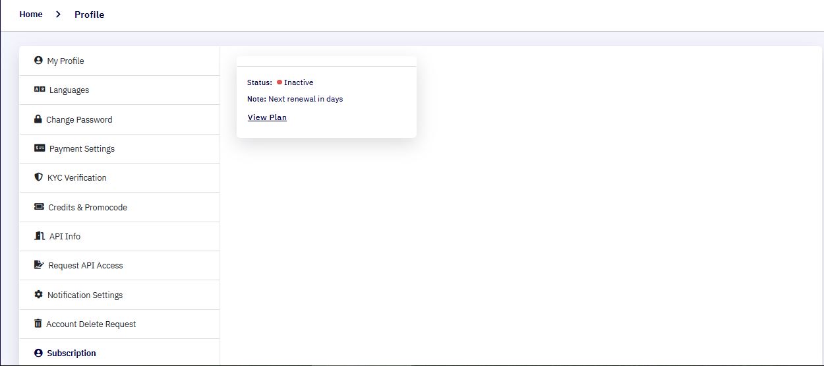Open API Info section
Image resolution: width=824 pixels, height=366 pixels.
point(119,236)
